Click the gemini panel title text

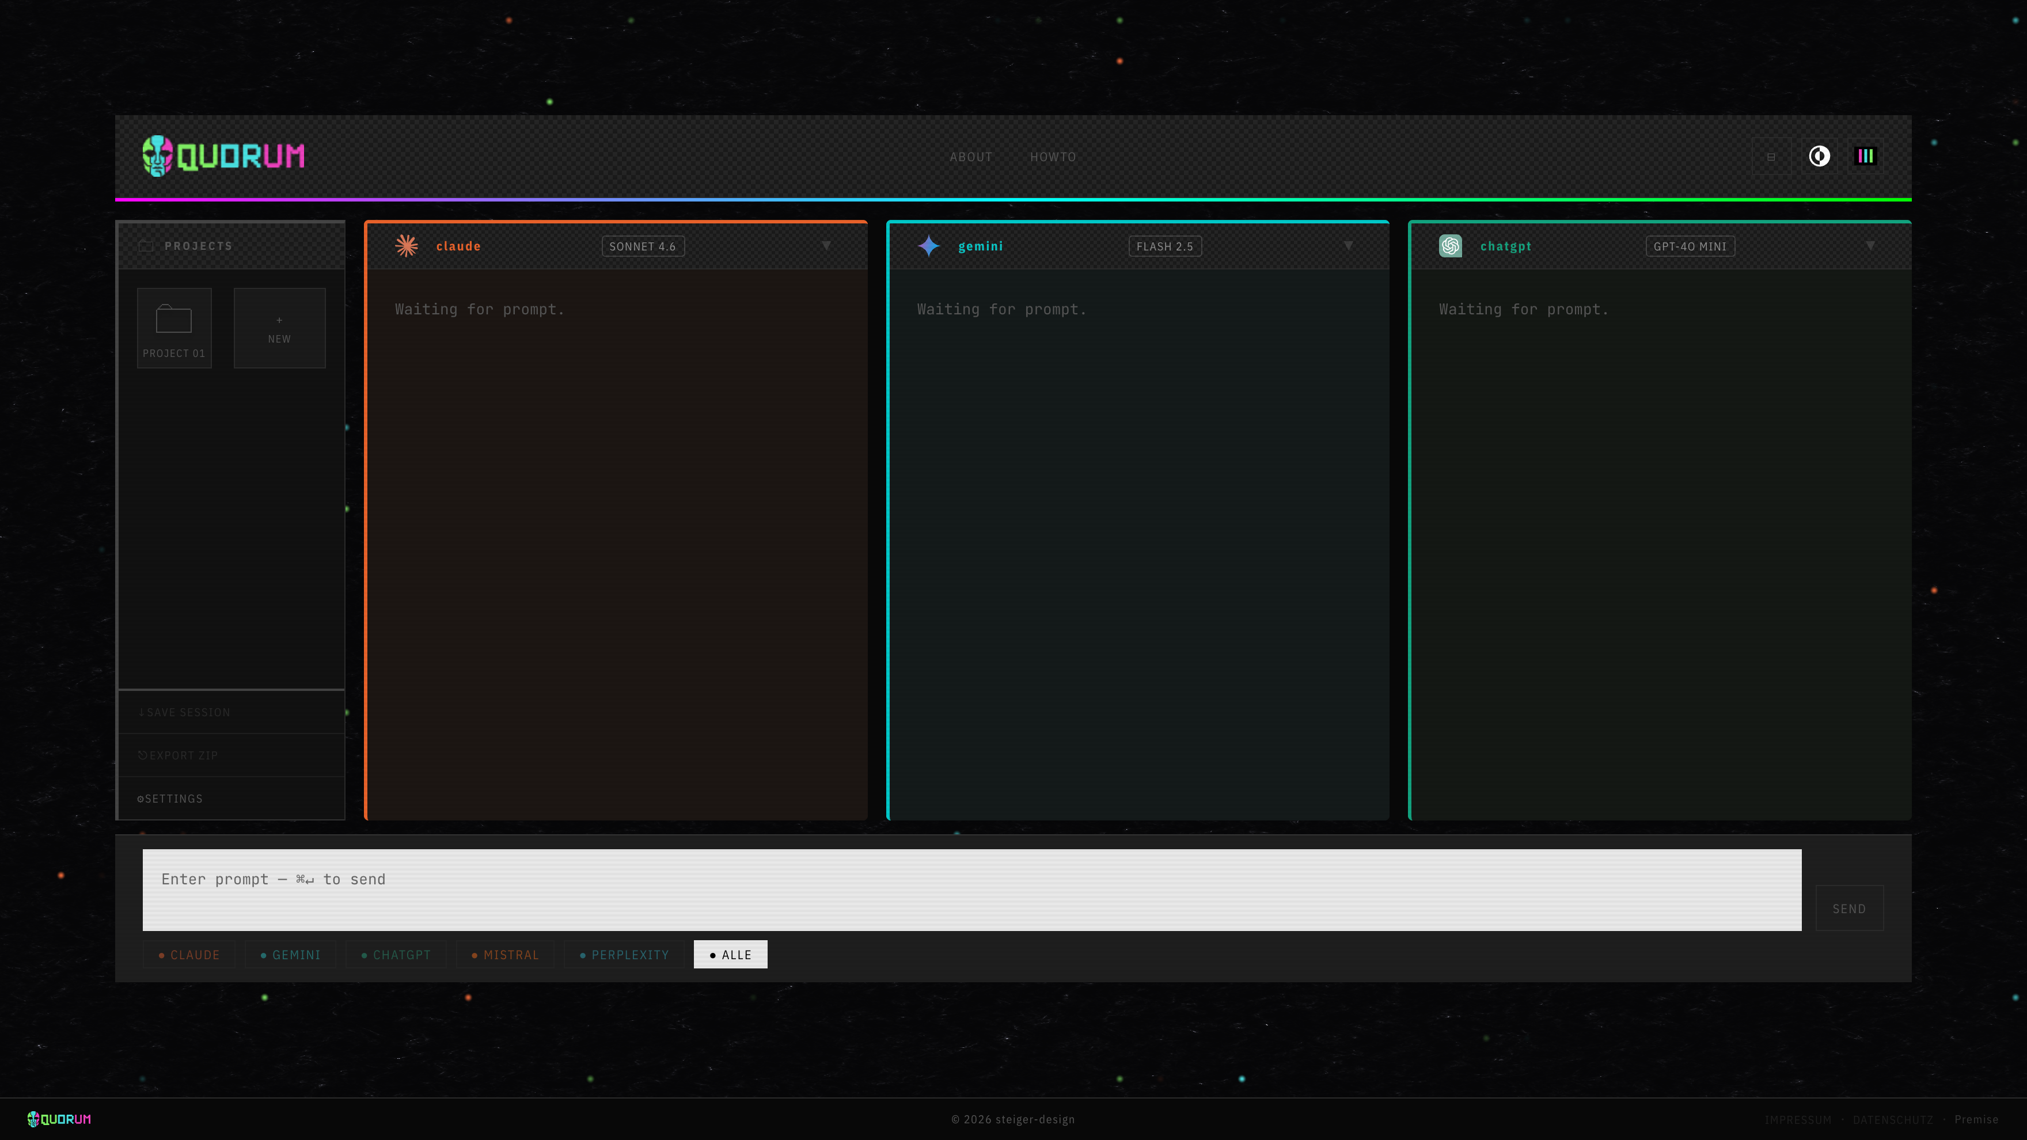click(x=981, y=246)
